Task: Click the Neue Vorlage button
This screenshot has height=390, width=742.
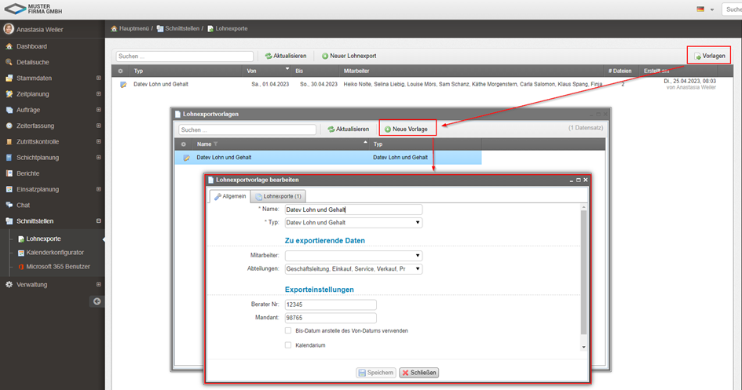Action: (407, 129)
